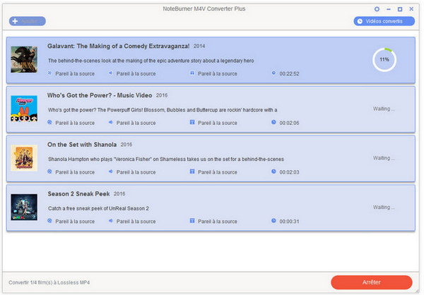Click the Convertir 1/4 film(s) status text
Image resolution: width=424 pixels, height=295 pixels.
coord(49,282)
